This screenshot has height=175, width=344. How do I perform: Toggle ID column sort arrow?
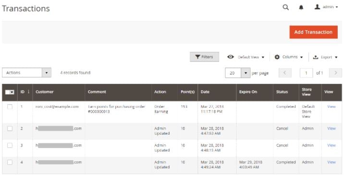tap(28, 92)
